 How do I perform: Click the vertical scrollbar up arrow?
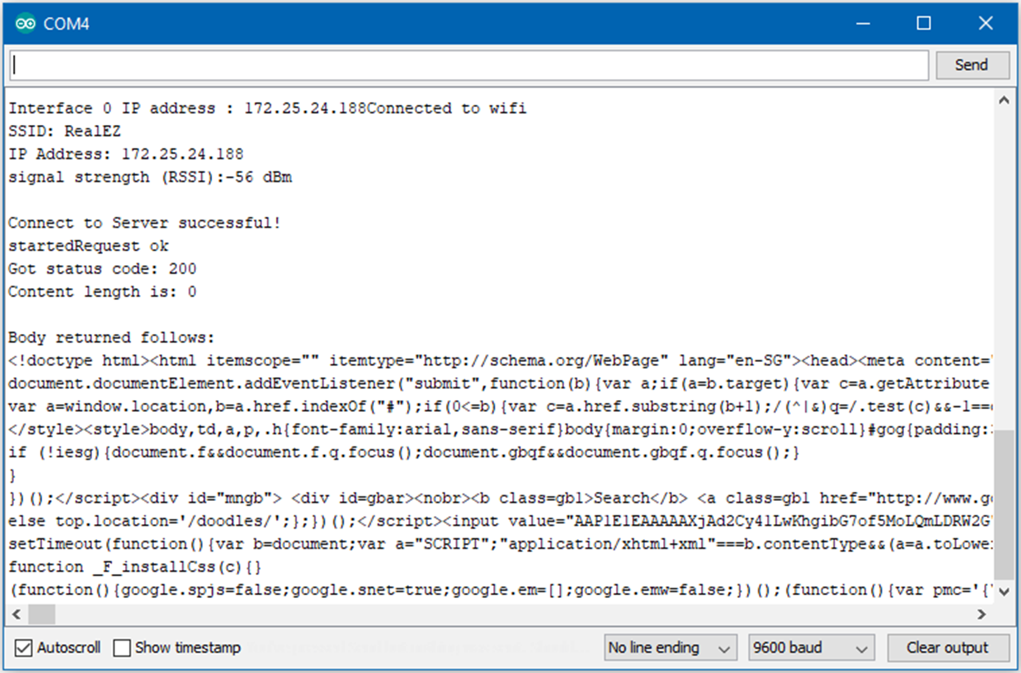click(1004, 101)
